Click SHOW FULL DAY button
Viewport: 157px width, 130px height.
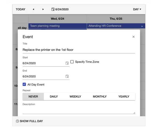coord(29,121)
